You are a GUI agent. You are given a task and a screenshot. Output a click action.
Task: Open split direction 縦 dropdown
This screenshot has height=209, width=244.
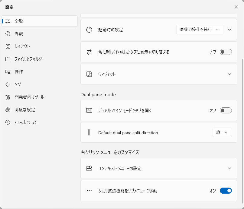(222, 132)
